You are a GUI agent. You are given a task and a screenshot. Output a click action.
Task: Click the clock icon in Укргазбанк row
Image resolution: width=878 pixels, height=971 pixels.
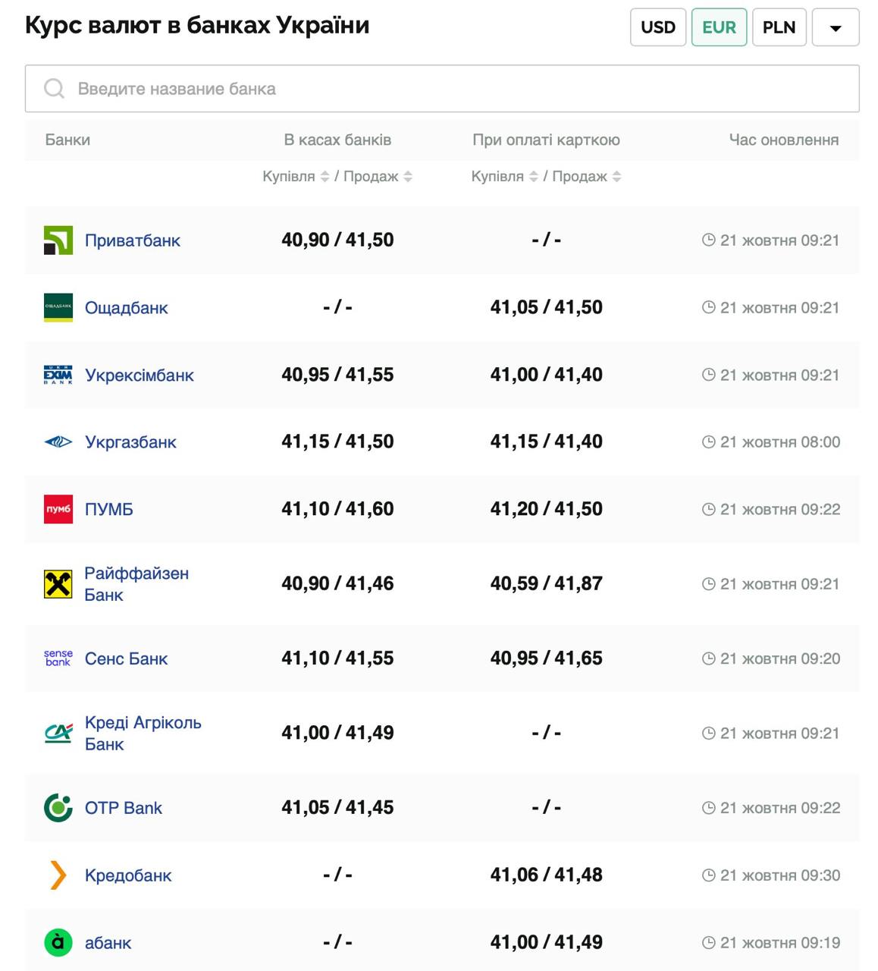(709, 442)
